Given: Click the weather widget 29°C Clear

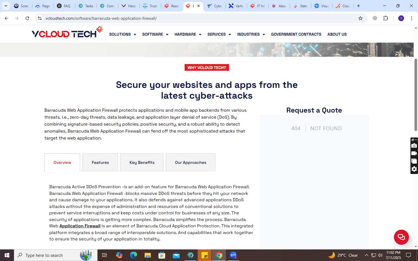Looking at the screenshot, I should (x=343, y=255).
